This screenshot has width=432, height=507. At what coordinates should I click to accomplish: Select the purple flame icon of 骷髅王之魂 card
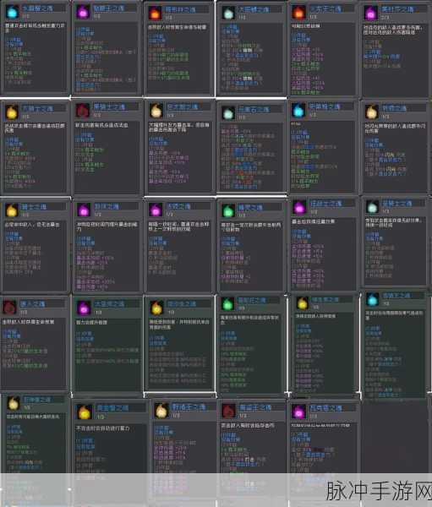[x=83, y=13]
